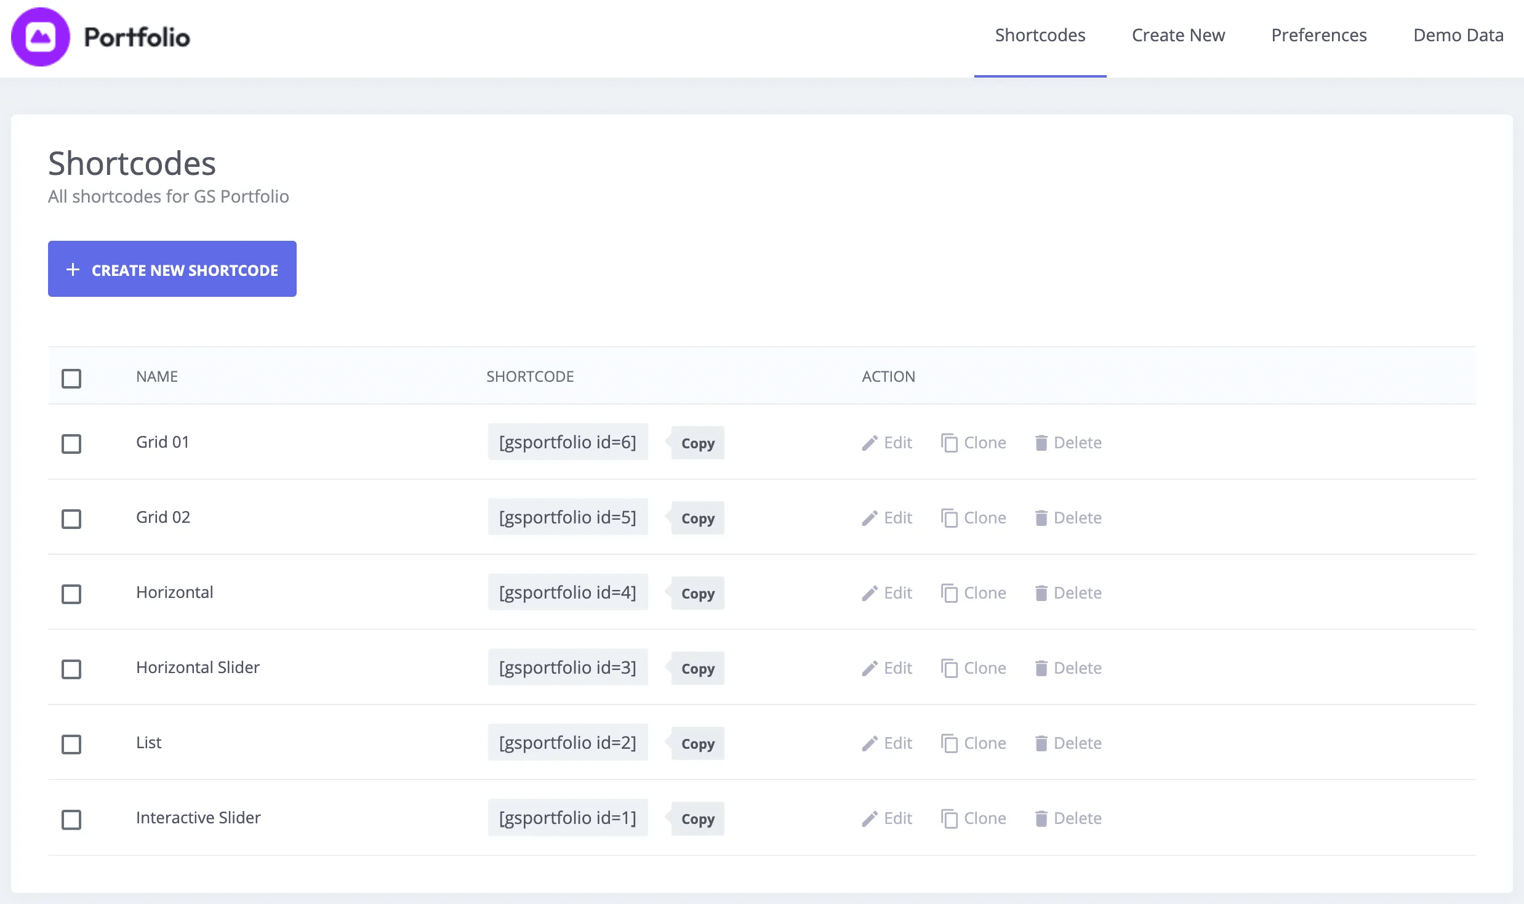Click the plus icon on Create New Shortcode

point(73,269)
